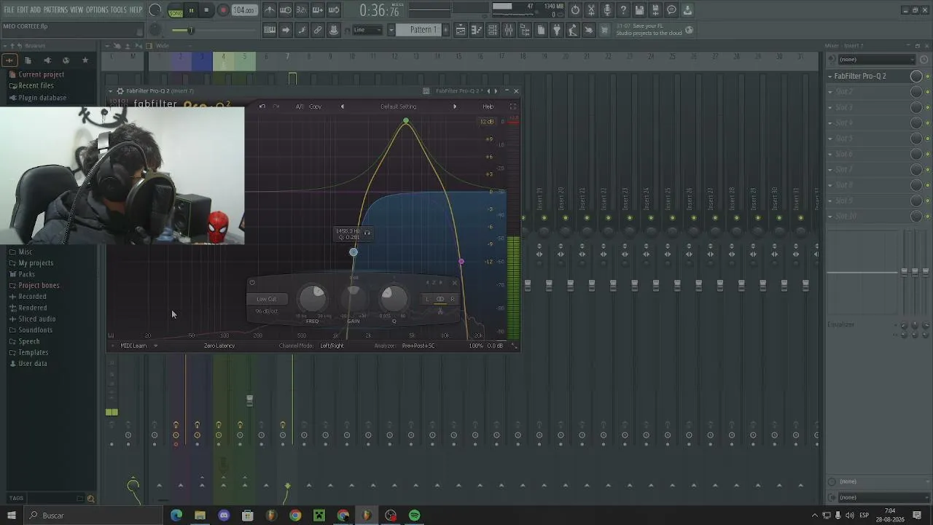Open the Help menu in Pro-Q 2

tap(488, 106)
